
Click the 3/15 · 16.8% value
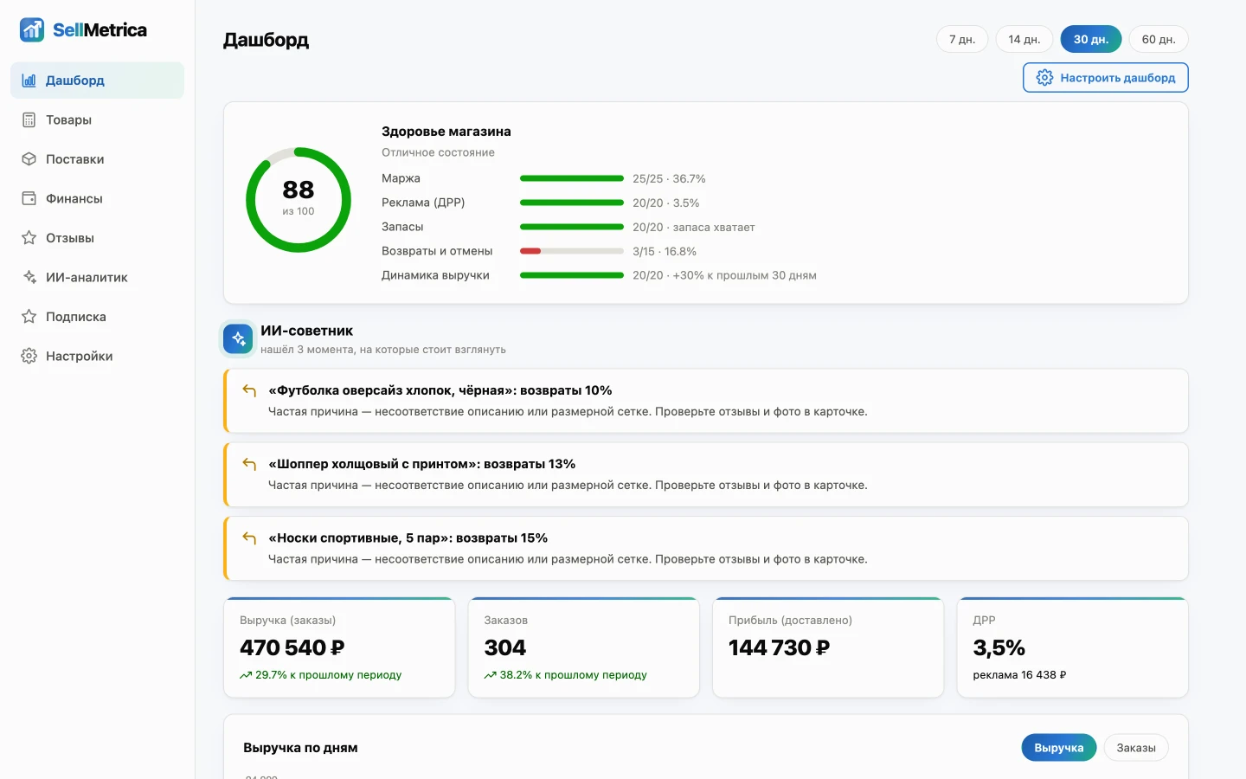click(665, 251)
